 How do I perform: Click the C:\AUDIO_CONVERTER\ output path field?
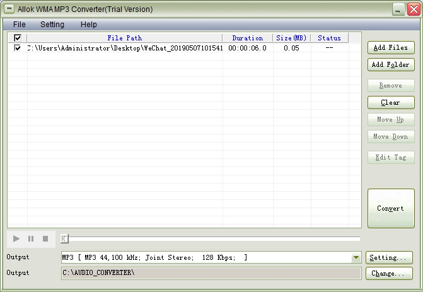tap(211, 273)
